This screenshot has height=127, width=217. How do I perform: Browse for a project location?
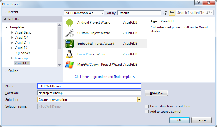tap(156, 93)
